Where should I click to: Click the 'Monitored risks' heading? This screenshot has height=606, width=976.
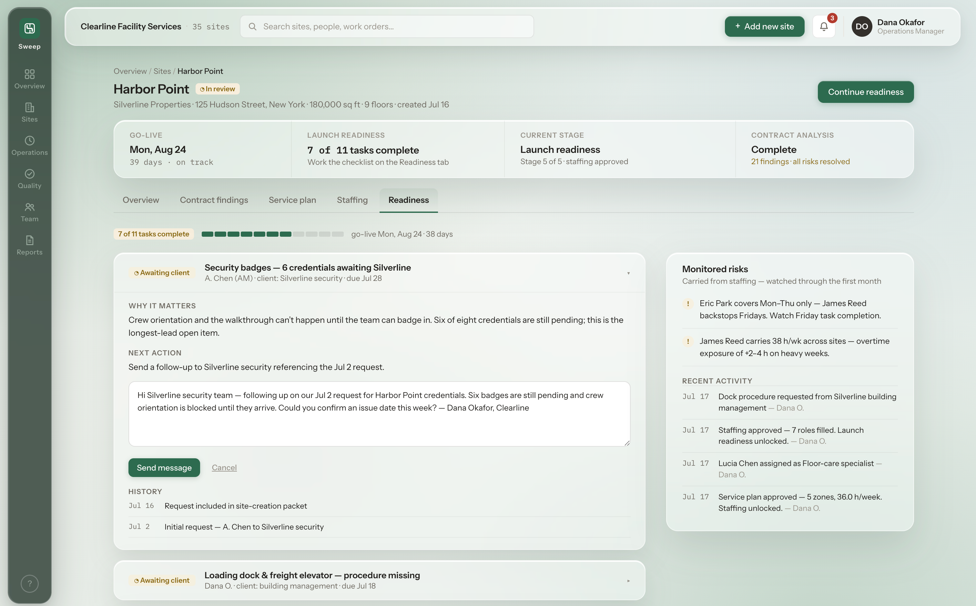[715, 269]
